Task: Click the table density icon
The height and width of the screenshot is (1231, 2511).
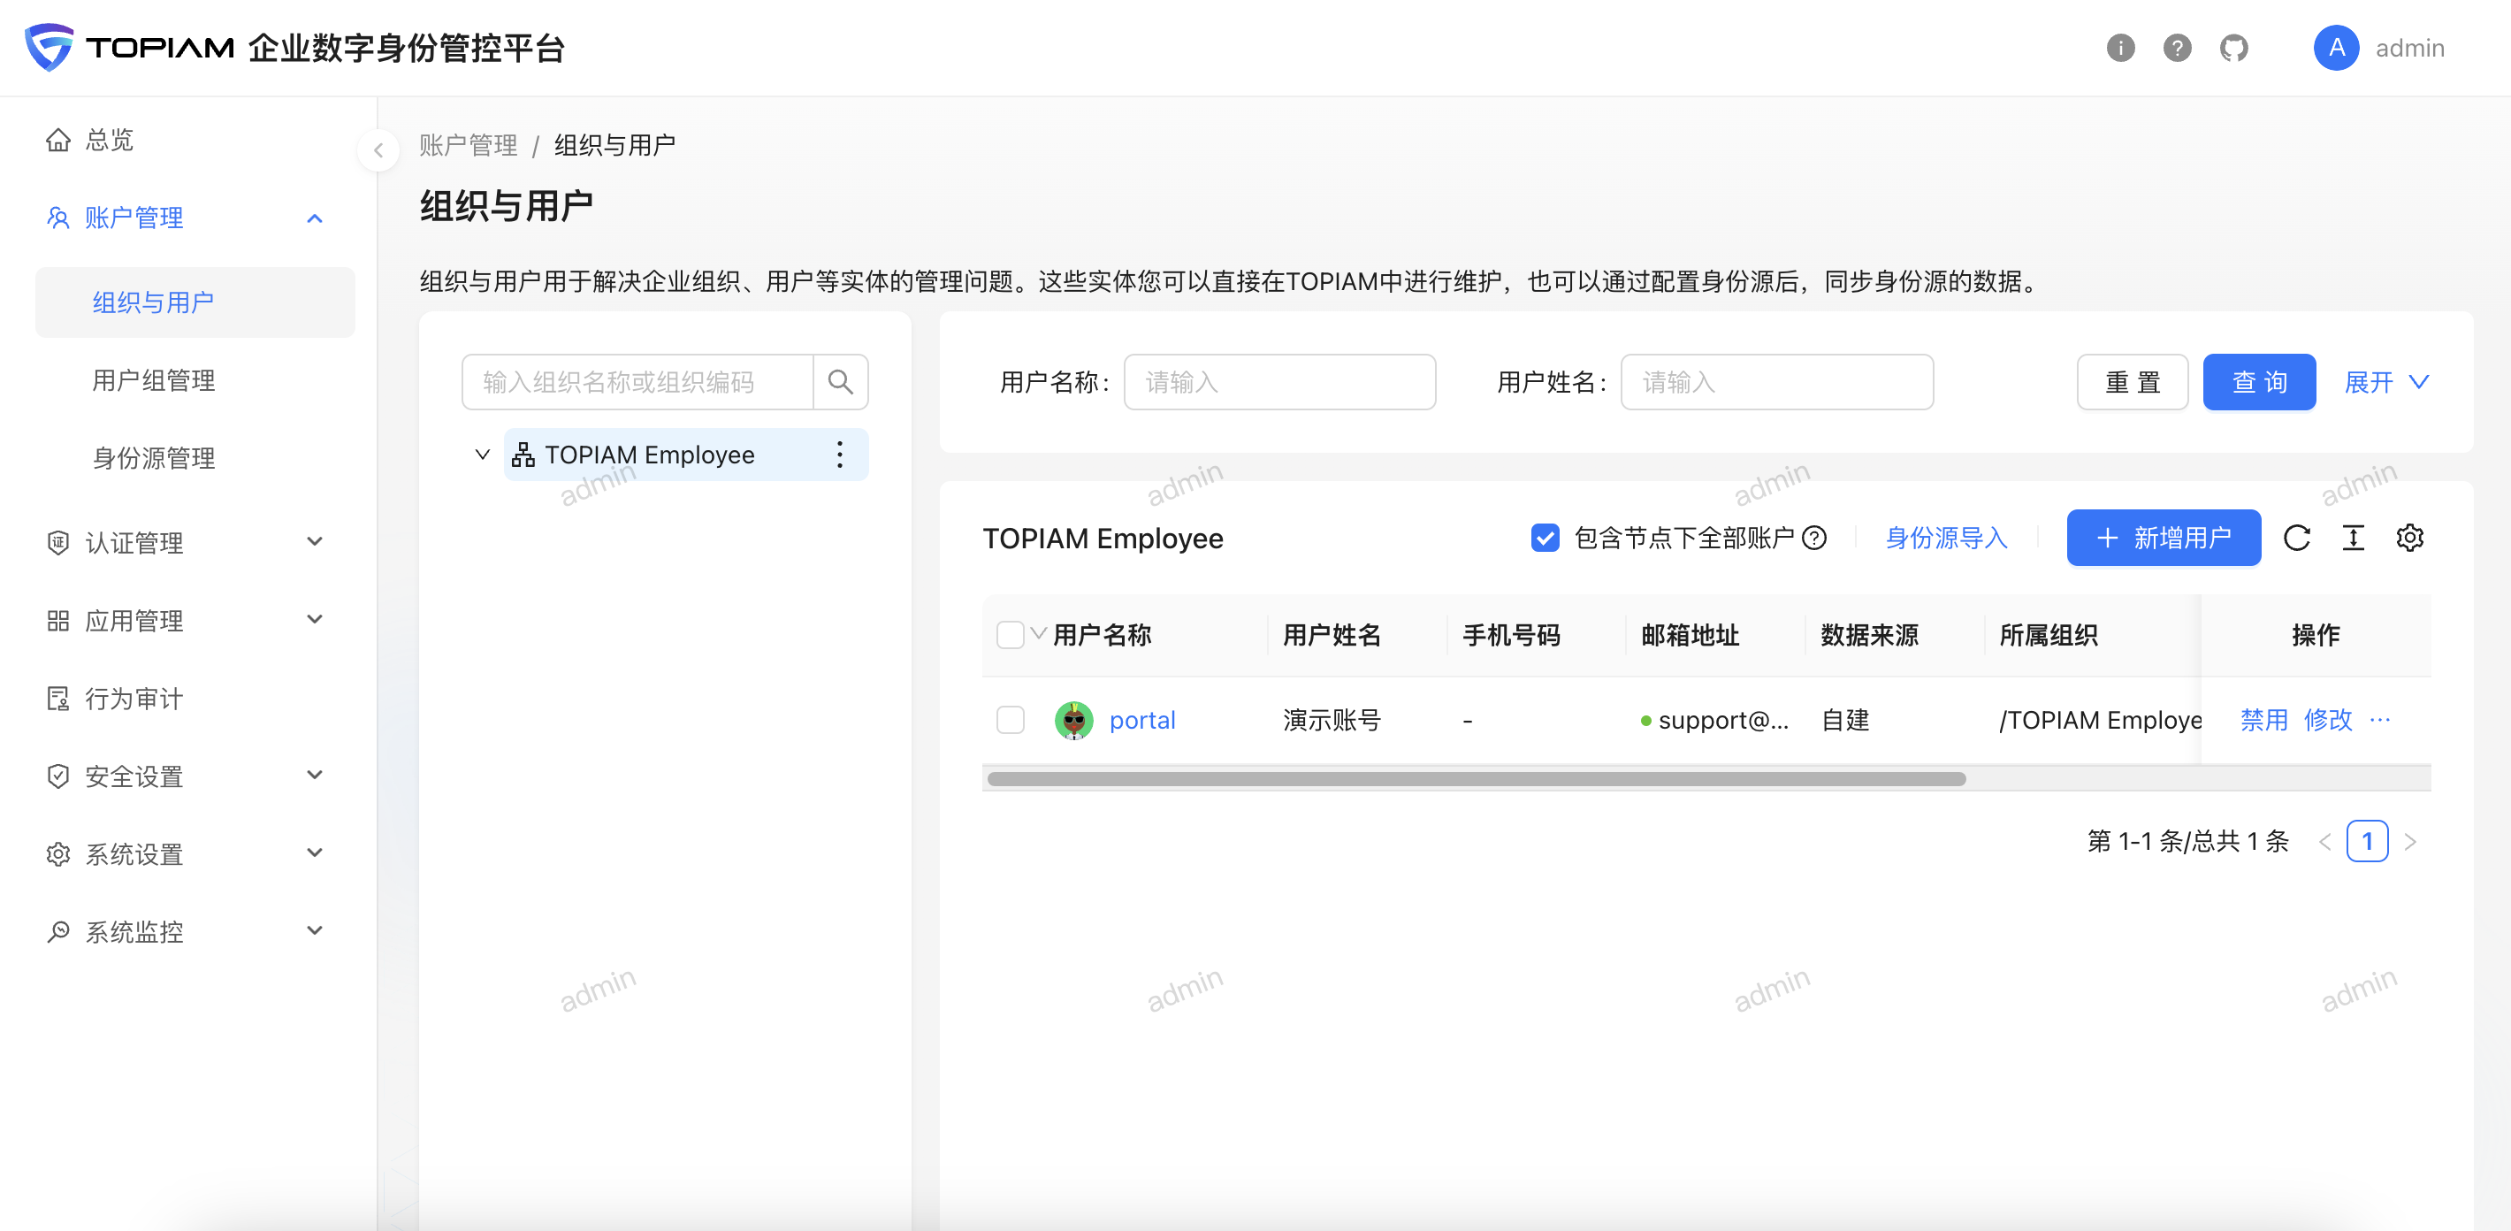Action: point(2353,538)
